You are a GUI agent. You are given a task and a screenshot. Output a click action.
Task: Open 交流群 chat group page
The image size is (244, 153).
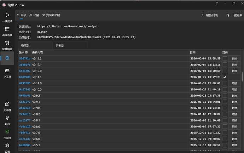point(7,107)
